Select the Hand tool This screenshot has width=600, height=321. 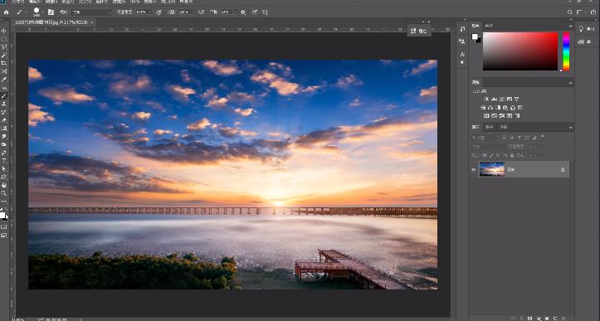(x=4, y=185)
